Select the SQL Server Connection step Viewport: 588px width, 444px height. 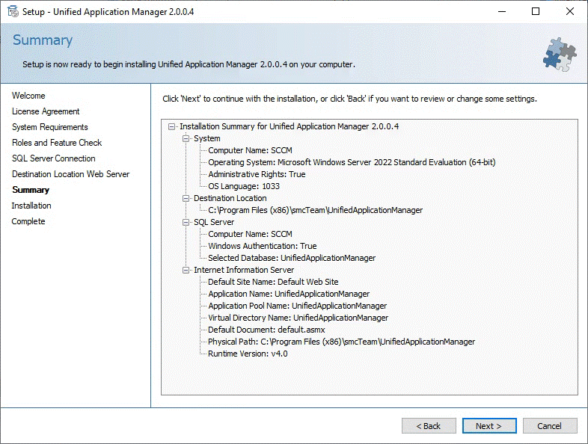pyautogui.click(x=54, y=158)
